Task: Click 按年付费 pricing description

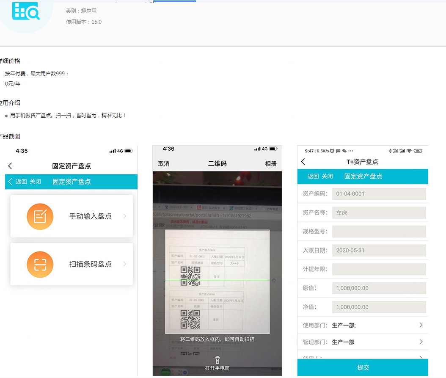Action: tap(37, 73)
